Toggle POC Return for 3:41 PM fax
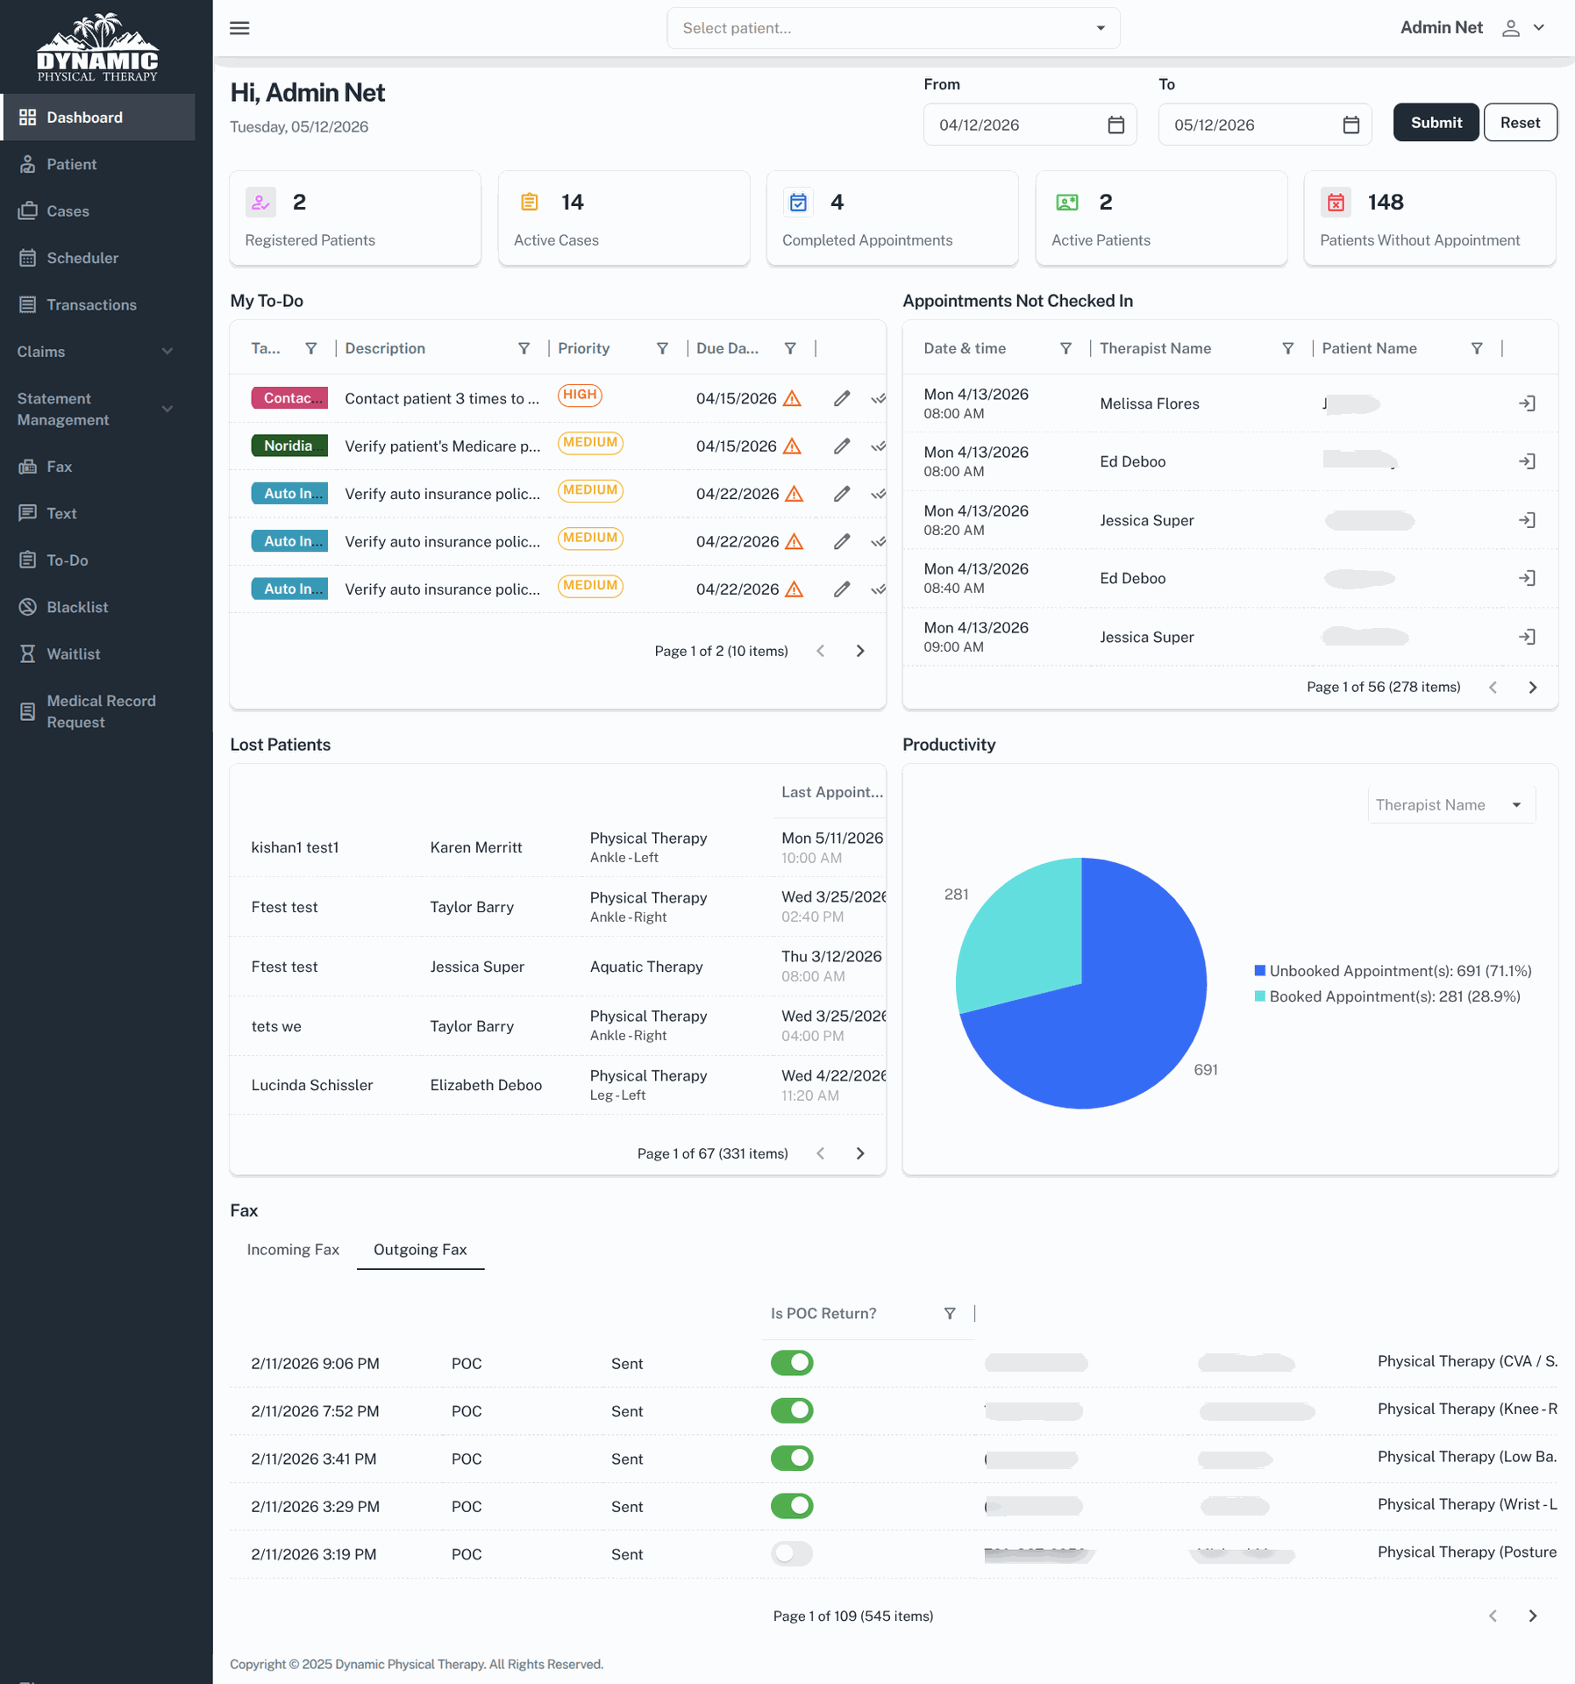The image size is (1575, 1684). pyautogui.click(x=792, y=1459)
